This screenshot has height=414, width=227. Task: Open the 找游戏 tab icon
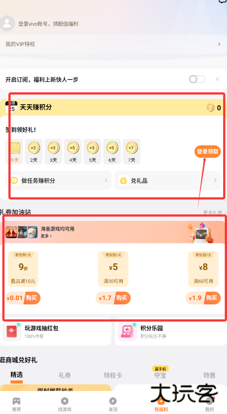[64, 401]
